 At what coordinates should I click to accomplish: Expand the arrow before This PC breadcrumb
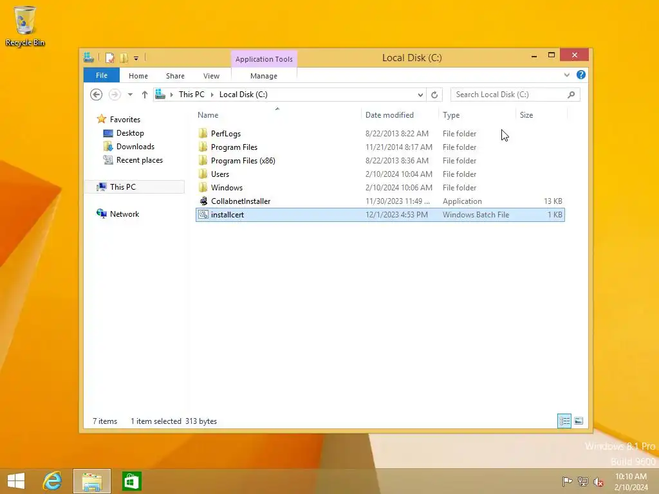pos(171,95)
